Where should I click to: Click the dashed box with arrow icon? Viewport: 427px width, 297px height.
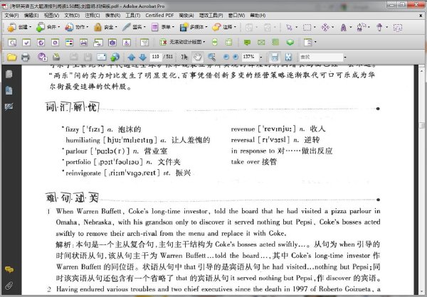pos(398,27)
